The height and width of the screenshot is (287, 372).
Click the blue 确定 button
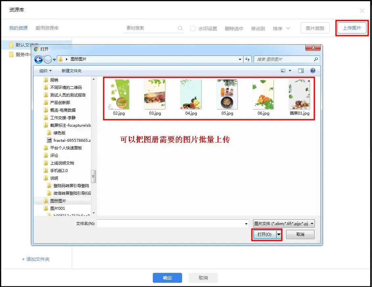pyautogui.click(x=167, y=278)
